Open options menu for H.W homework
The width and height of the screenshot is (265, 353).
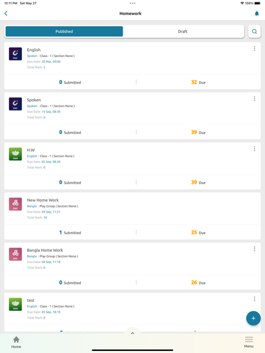click(x=254, y=149)
